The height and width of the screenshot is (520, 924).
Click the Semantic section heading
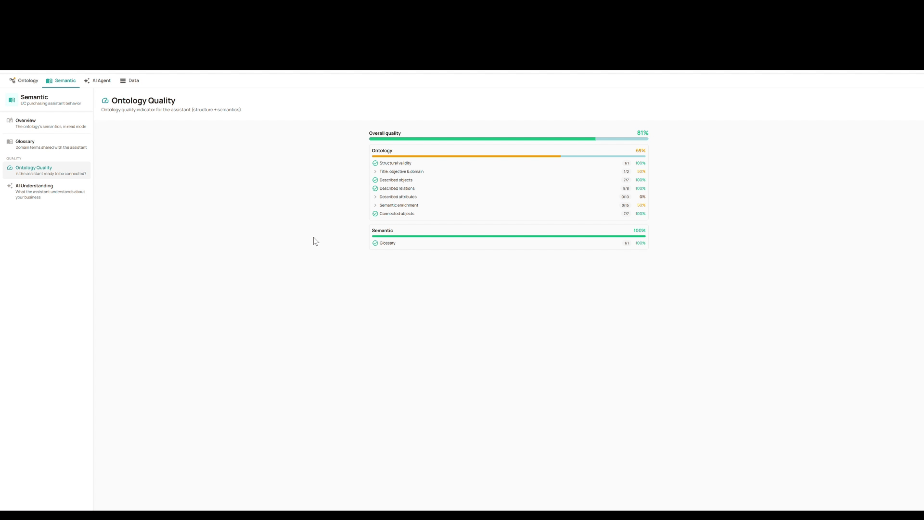(383, 231)
